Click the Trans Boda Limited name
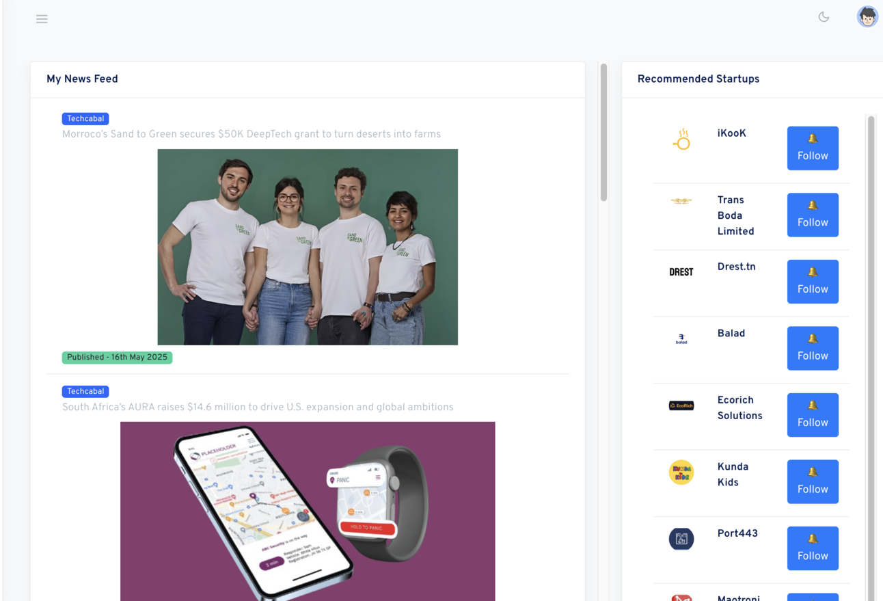This screenshot has height=601, width=883. click(x=736, y=215)
